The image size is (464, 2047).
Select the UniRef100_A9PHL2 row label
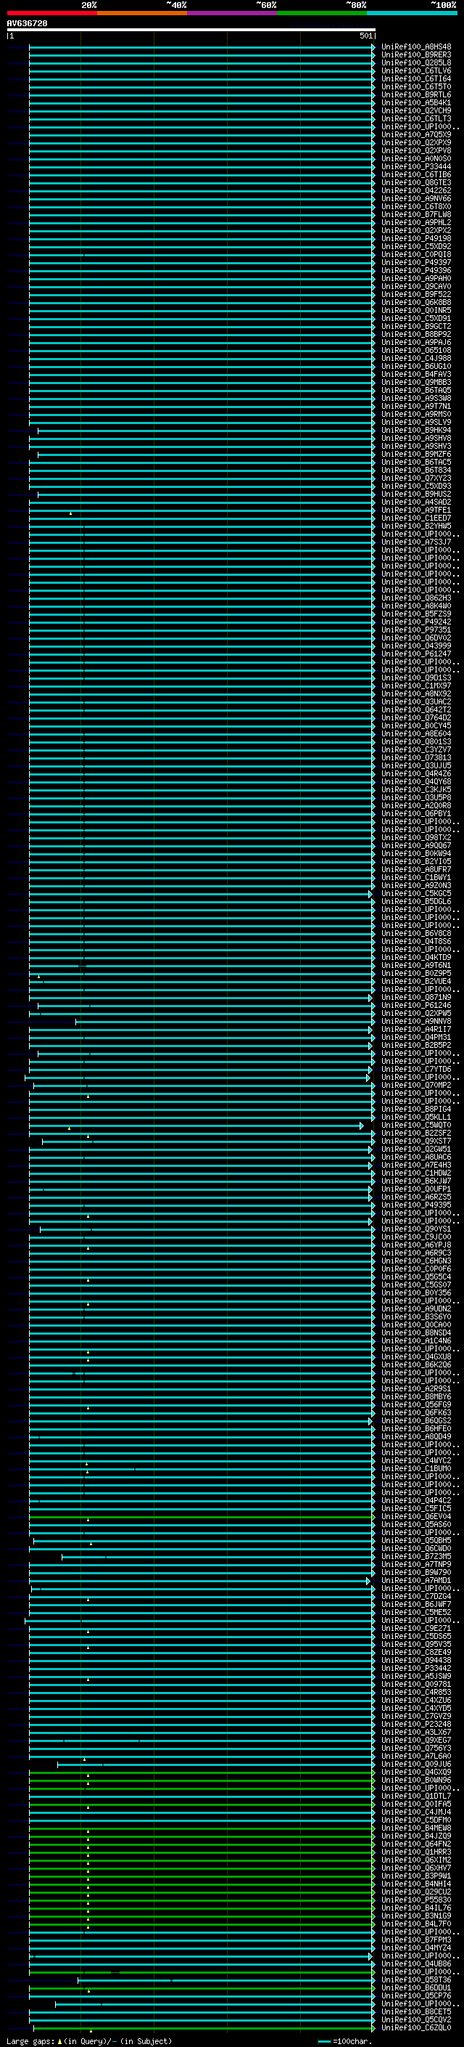(x=416, y=222)
